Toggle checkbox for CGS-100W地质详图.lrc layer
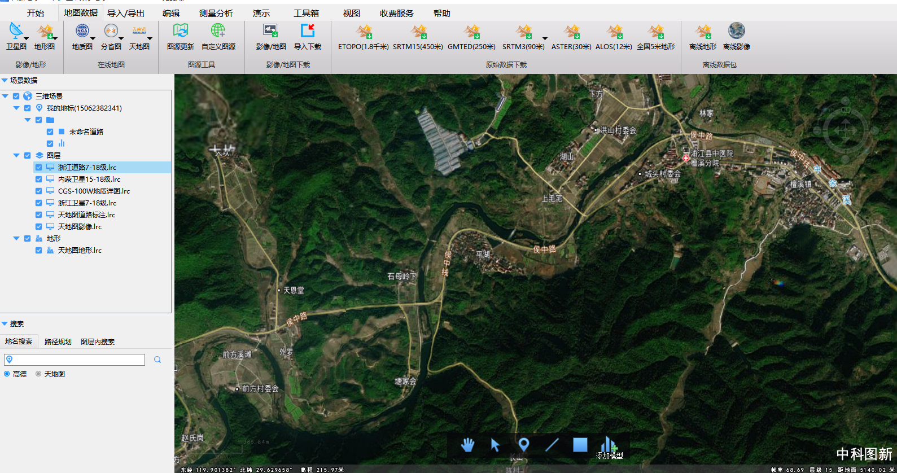The width and height of the screenshot is (897, 473). (38, 191)
